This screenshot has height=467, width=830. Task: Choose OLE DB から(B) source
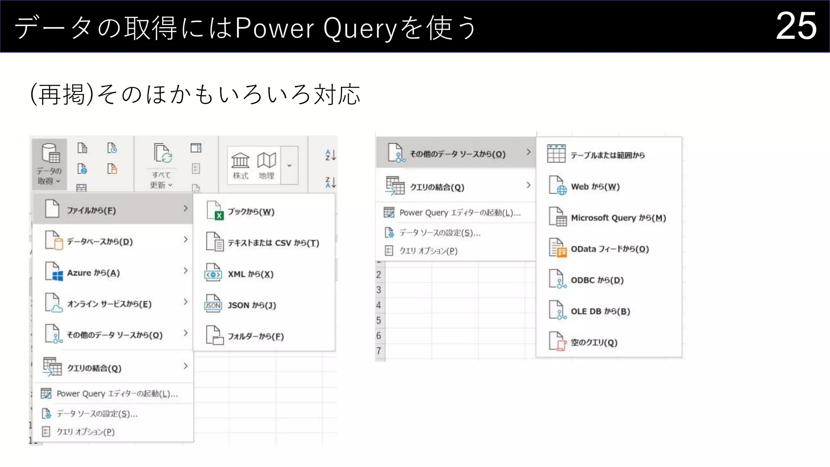point(609,311)
